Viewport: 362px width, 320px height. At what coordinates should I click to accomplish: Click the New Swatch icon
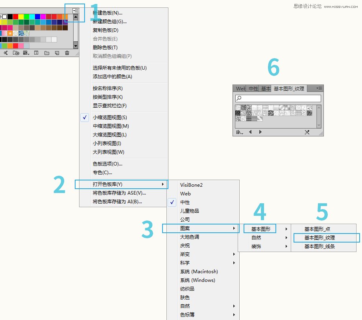(57, 53)
